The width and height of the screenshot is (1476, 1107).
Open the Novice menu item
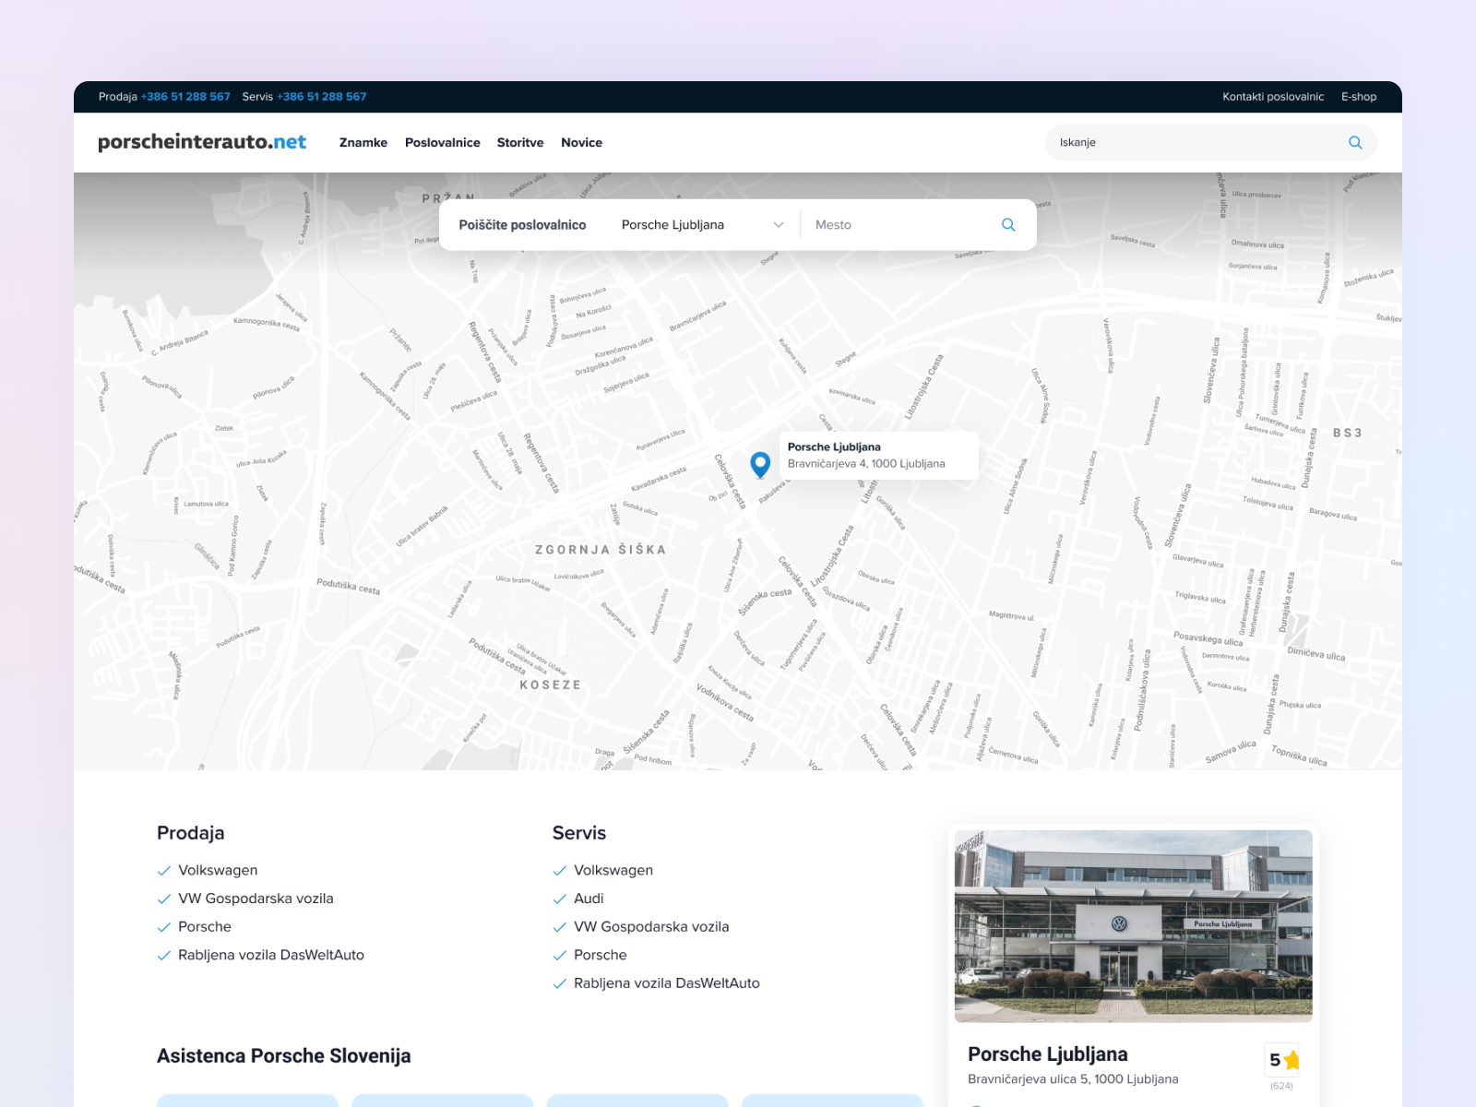pyautogui.click(x=581, y=142)
